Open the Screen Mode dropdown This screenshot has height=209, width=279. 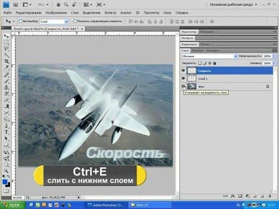[101, 5]
